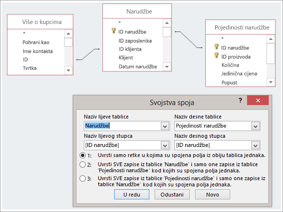283x212 pixels.
Task: Expand the Naziv desne tablice dropdown
Action: tap(256, 126)
